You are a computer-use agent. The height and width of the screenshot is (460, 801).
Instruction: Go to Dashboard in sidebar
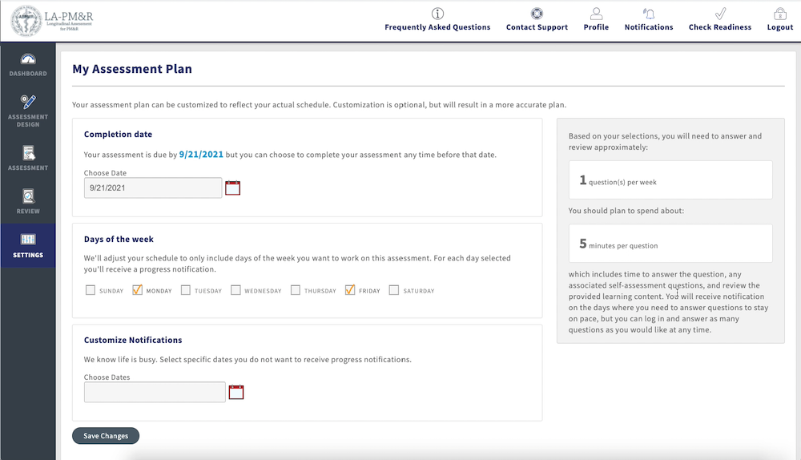coord(28,64)
